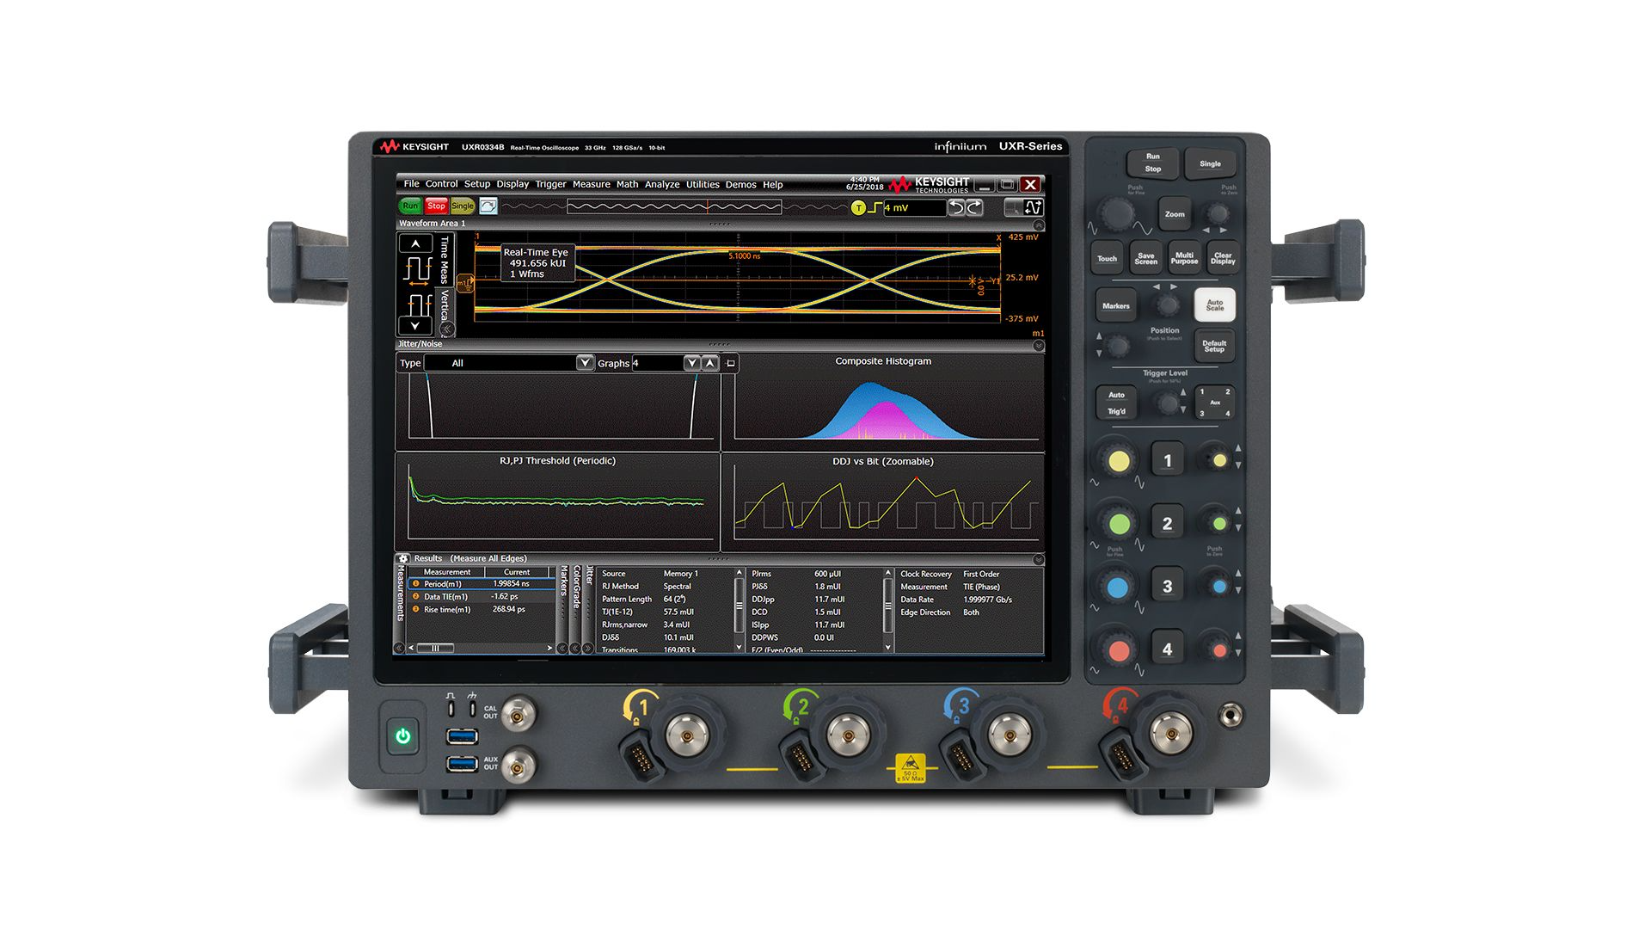This screenshot has width=1651, height=929.
Task: Trigger a Single acquisition
Action: pos(462,206)
